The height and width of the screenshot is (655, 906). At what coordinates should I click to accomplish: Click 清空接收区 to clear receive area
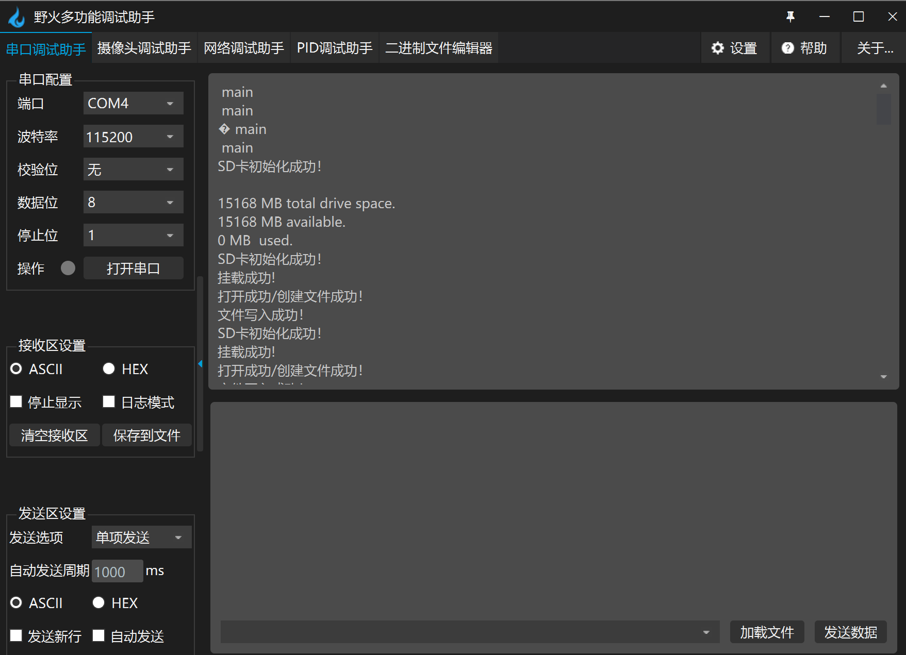click(54, 434)
